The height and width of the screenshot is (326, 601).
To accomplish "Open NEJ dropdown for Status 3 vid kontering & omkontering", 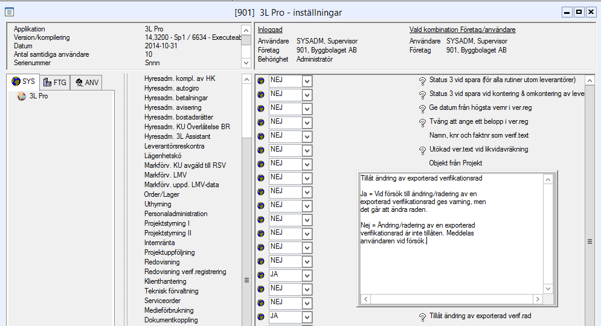I will (x=307, y=95).
